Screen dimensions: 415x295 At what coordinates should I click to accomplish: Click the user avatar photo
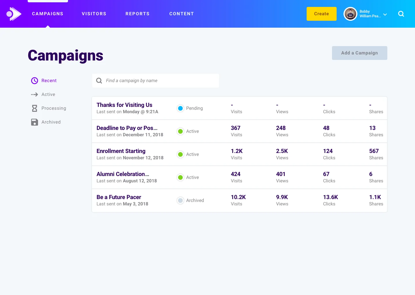click(x=350, y=14)
